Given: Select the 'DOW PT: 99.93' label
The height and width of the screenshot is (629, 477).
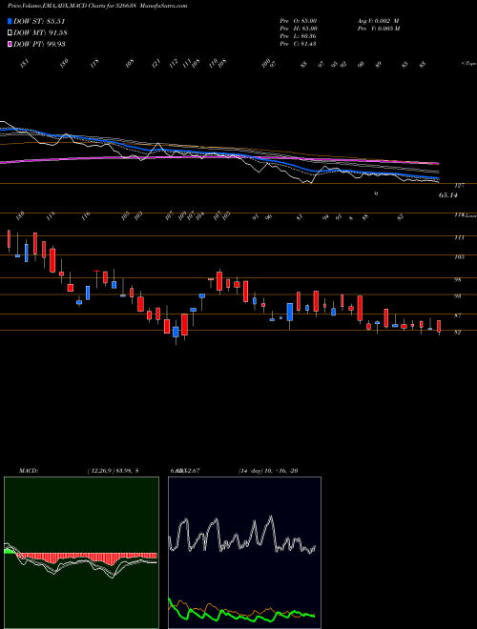Looking at the screenshot, I should [x=40, y=44].
